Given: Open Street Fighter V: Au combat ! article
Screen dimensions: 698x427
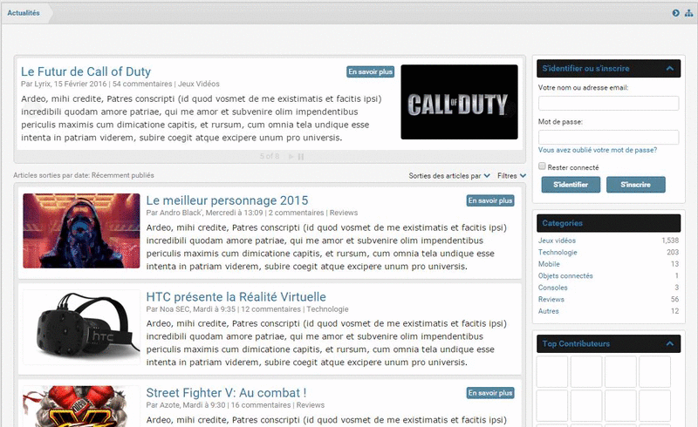Looking at the screenshot, I should coord(226,393).
